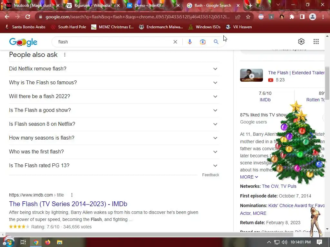330x247 pixels.
Task: Open Kids' Choice Award nomination link
Action: [296, 206]
